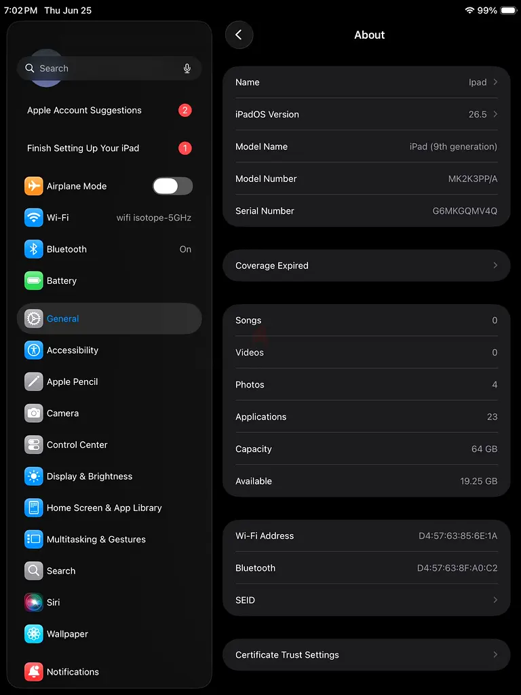This screenshot has width=521, height=695.
Task: Expand the Name row chevron
Action: click(x=495, y=82)
